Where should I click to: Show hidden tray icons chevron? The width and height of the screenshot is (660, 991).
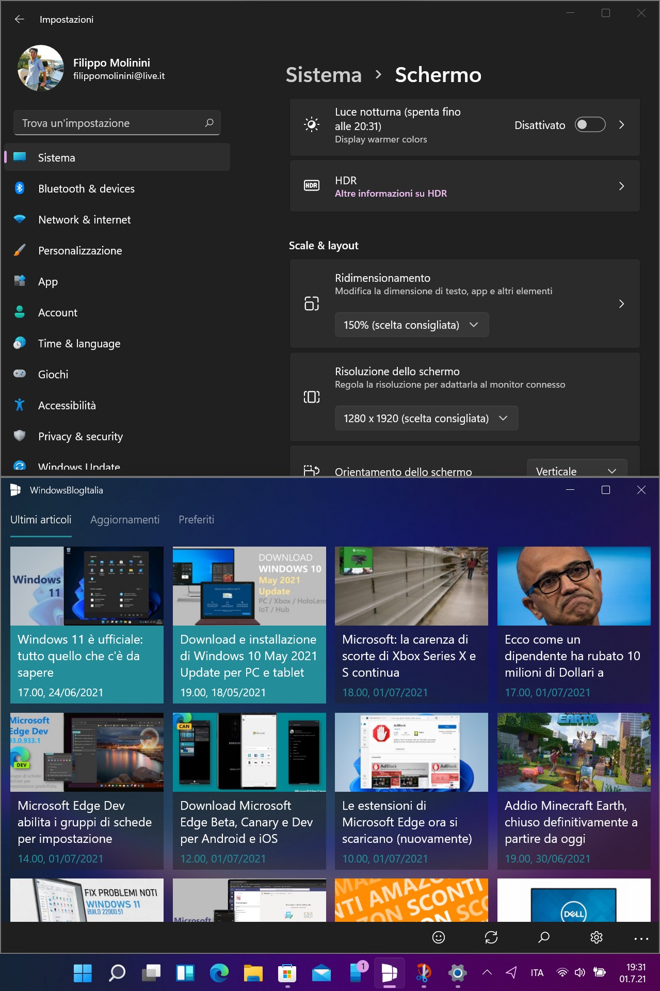487,972
